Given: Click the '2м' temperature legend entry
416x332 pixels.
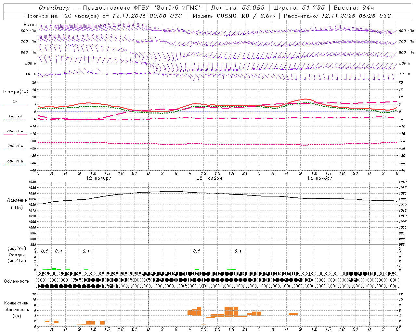Looking at the screenshot, I should tap(15, 101).
